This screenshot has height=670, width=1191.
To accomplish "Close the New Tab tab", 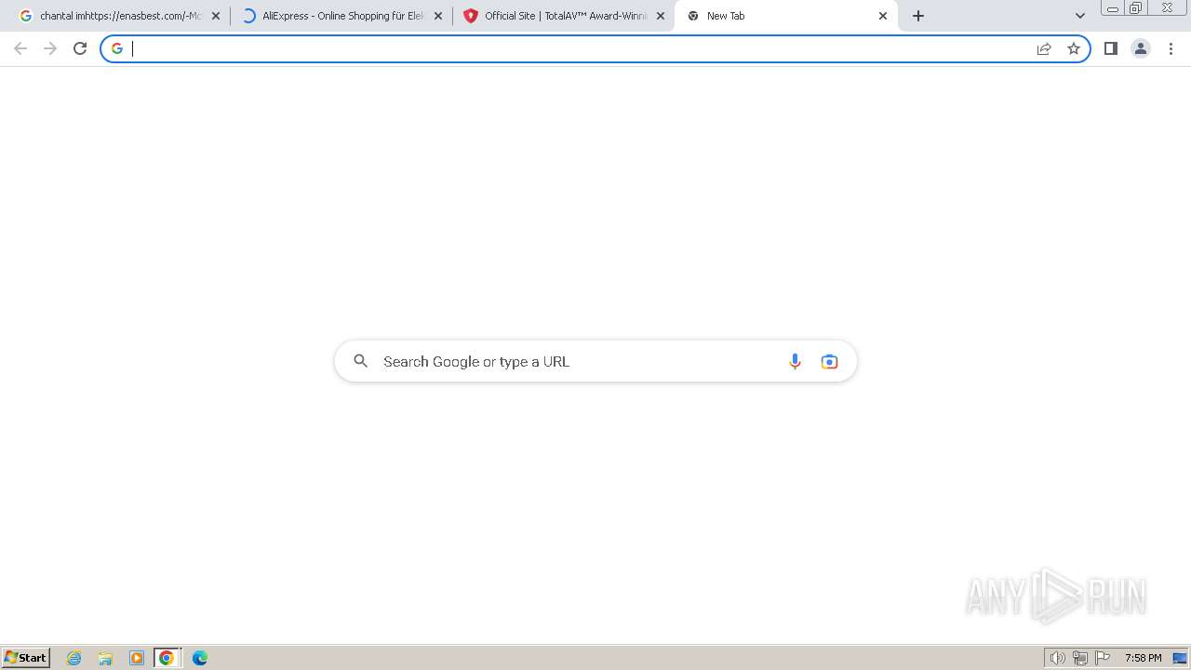I will coord(883,16).
